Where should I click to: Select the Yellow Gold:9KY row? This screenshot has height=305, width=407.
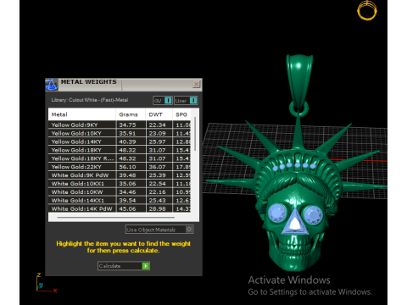point(120,125)
